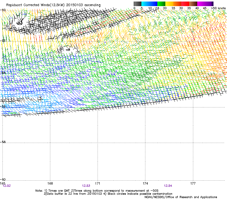Click the legend tick label '25'
This screenshot has height=199, width=227.
coord(173,8)
